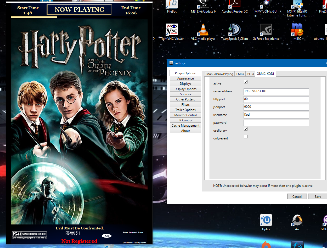
Task: Click the empty password field
Action: tap(276, 123)
